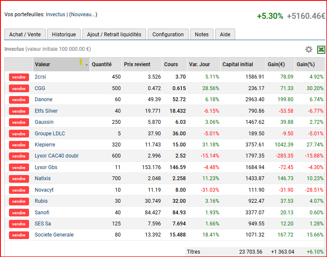Open the Rubis stock link
The width and height of the screenshot is (327, 257).
(41, 201)
